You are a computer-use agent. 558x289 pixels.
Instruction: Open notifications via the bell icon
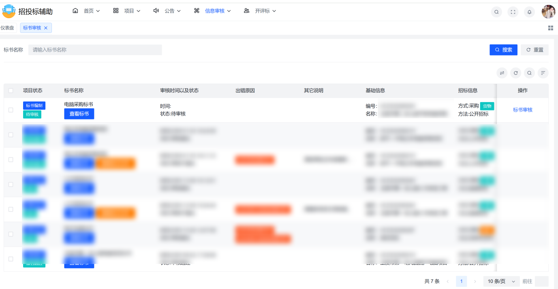(x=529, y=12)
